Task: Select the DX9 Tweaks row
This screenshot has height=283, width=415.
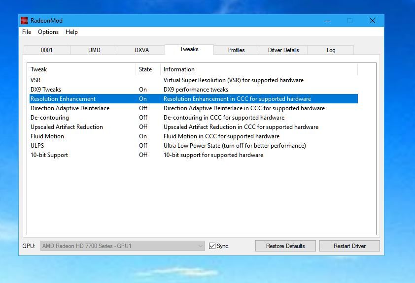Action: [194, 89]
